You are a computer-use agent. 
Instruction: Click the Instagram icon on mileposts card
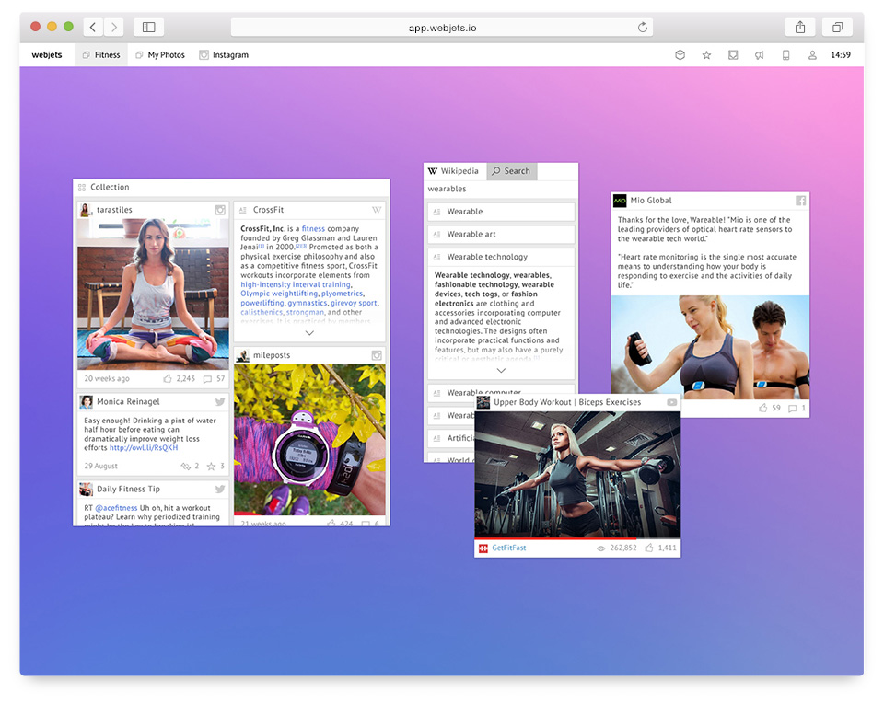click(377, 355)
